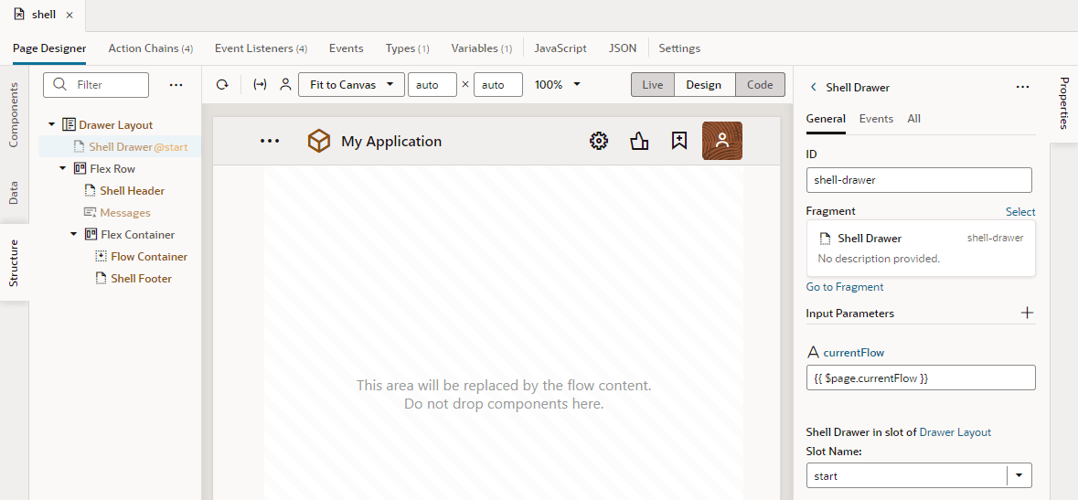
Task: Open the Data side panel
Action: [14, 193]
